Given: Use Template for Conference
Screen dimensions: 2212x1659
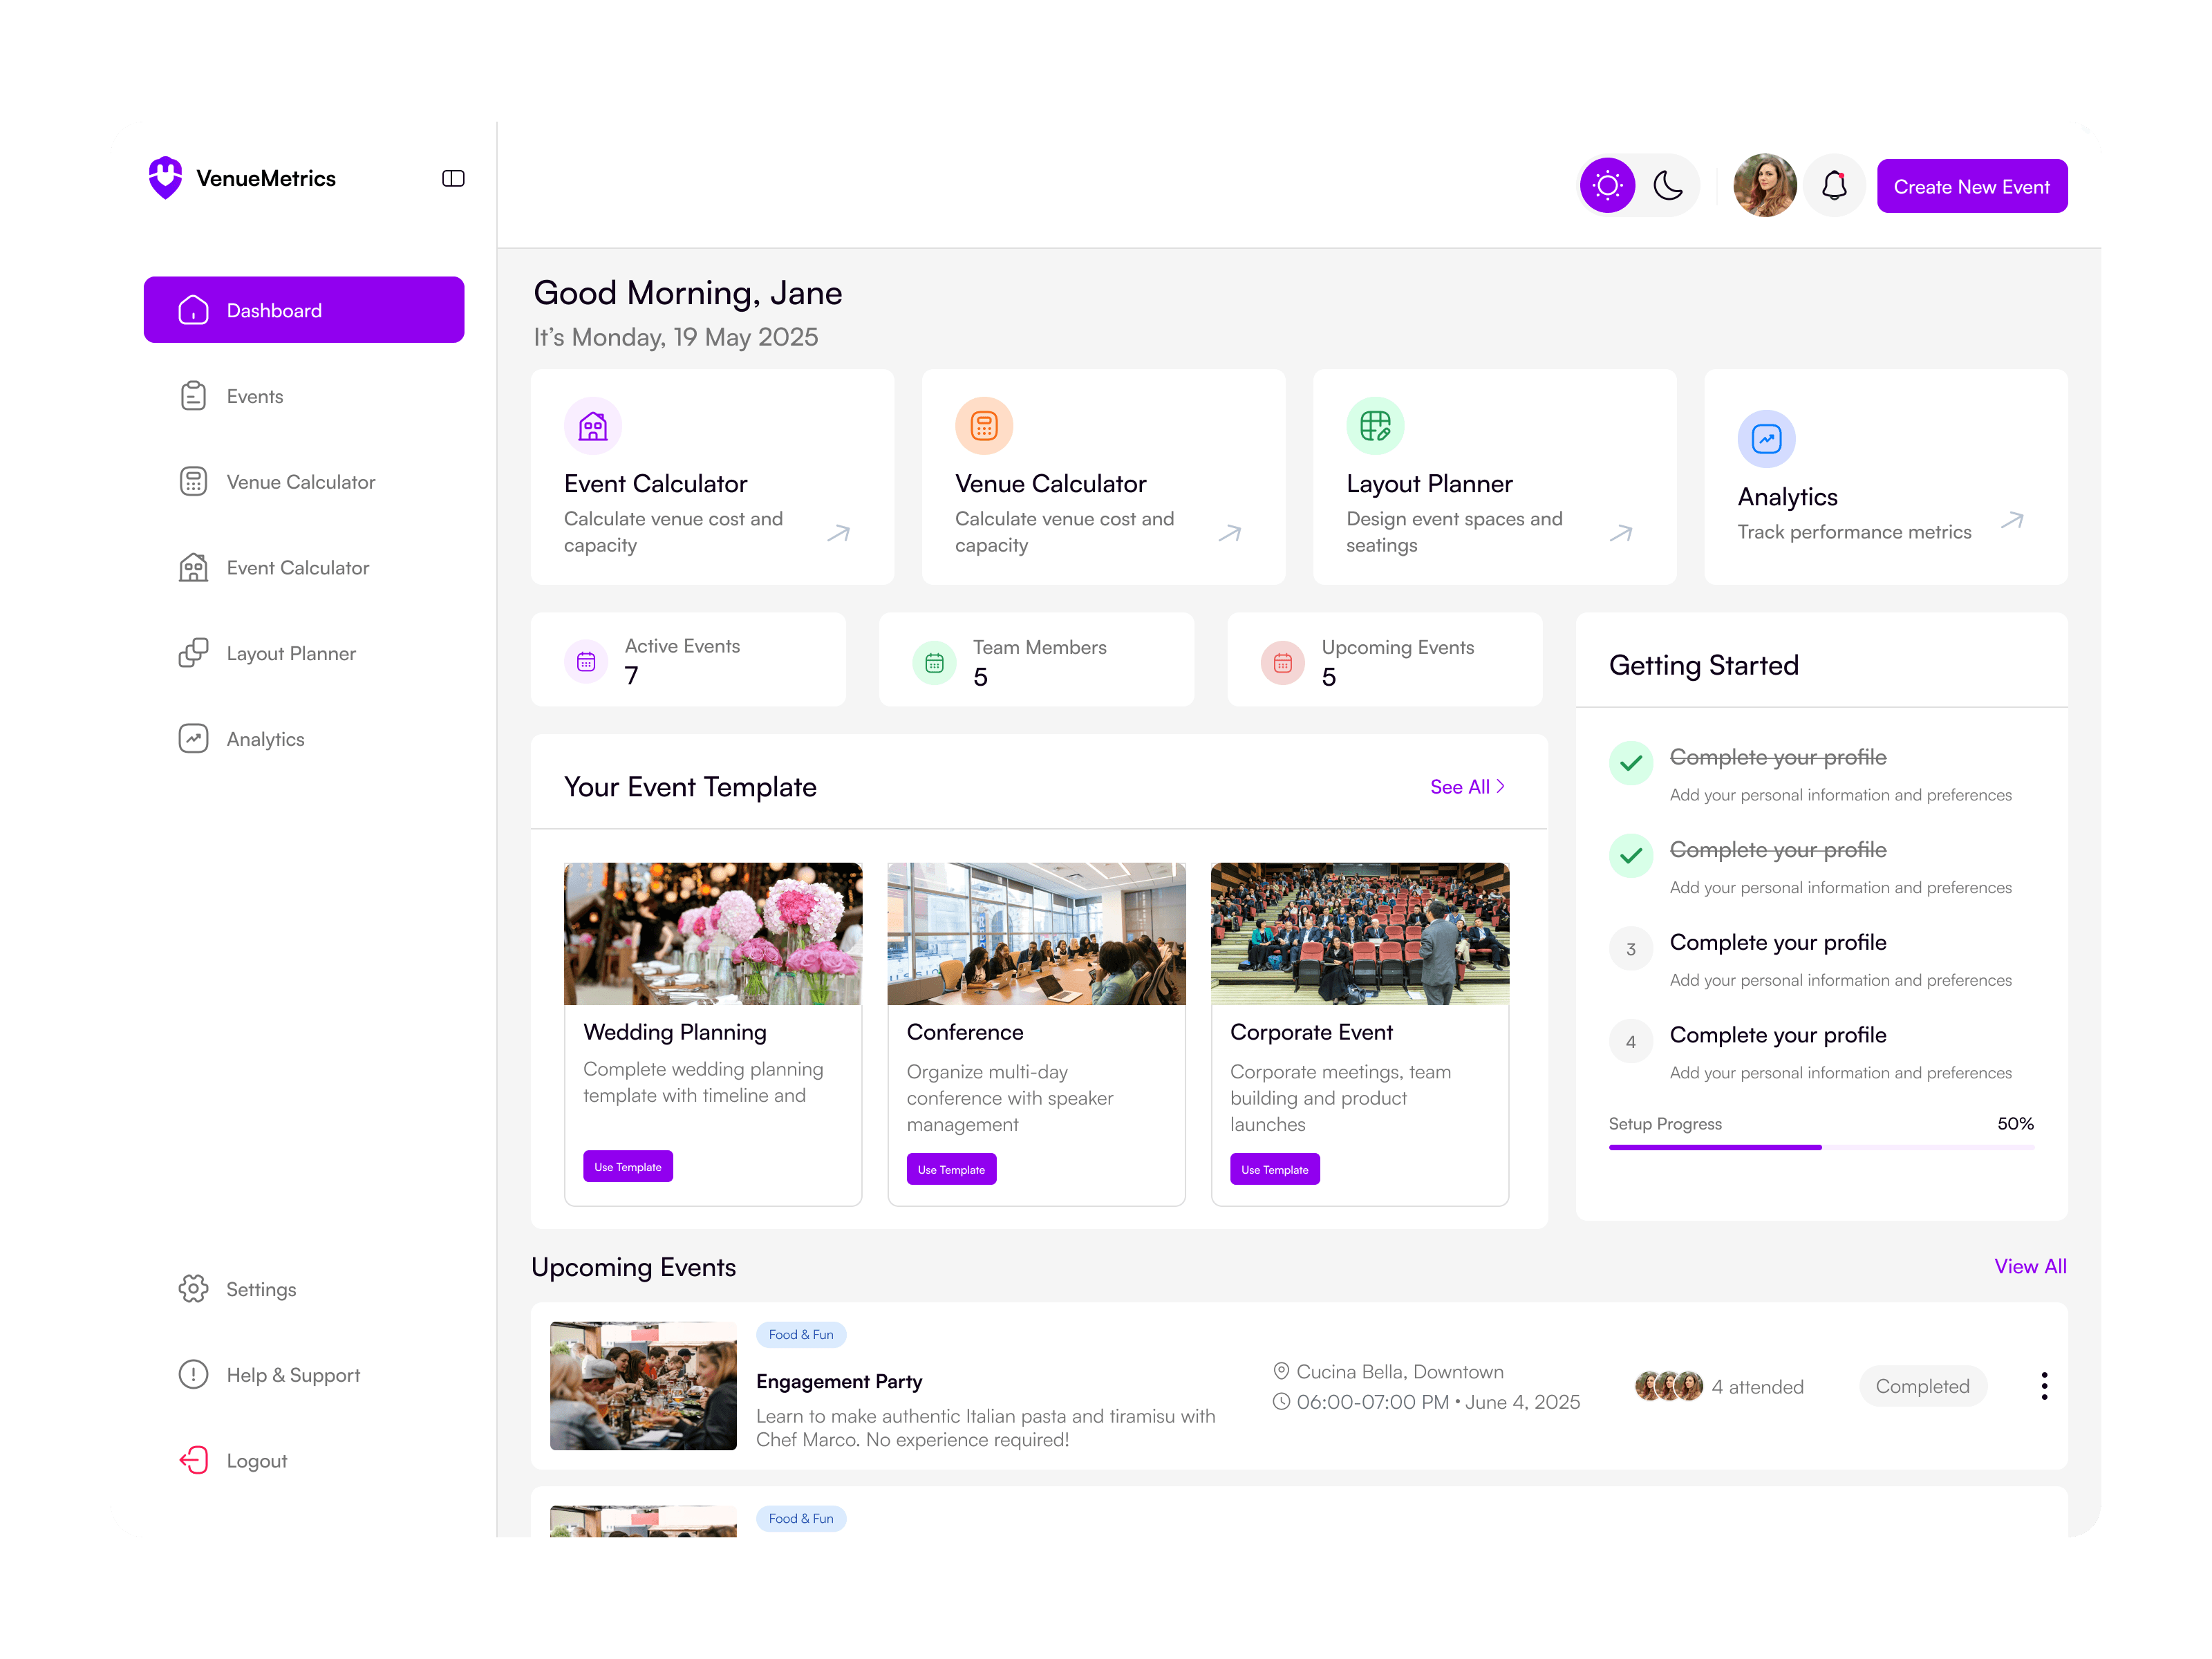Looking at the screenshot, I should pos(951,1169).
